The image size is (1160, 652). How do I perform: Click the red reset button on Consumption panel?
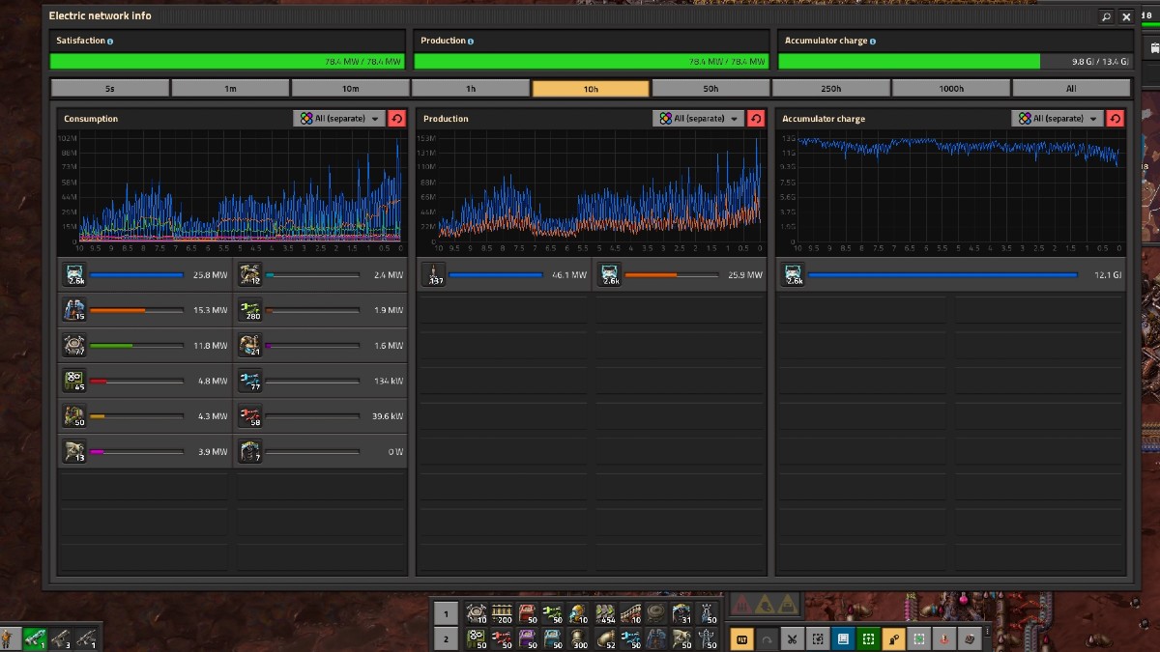(x=396, y=119)
